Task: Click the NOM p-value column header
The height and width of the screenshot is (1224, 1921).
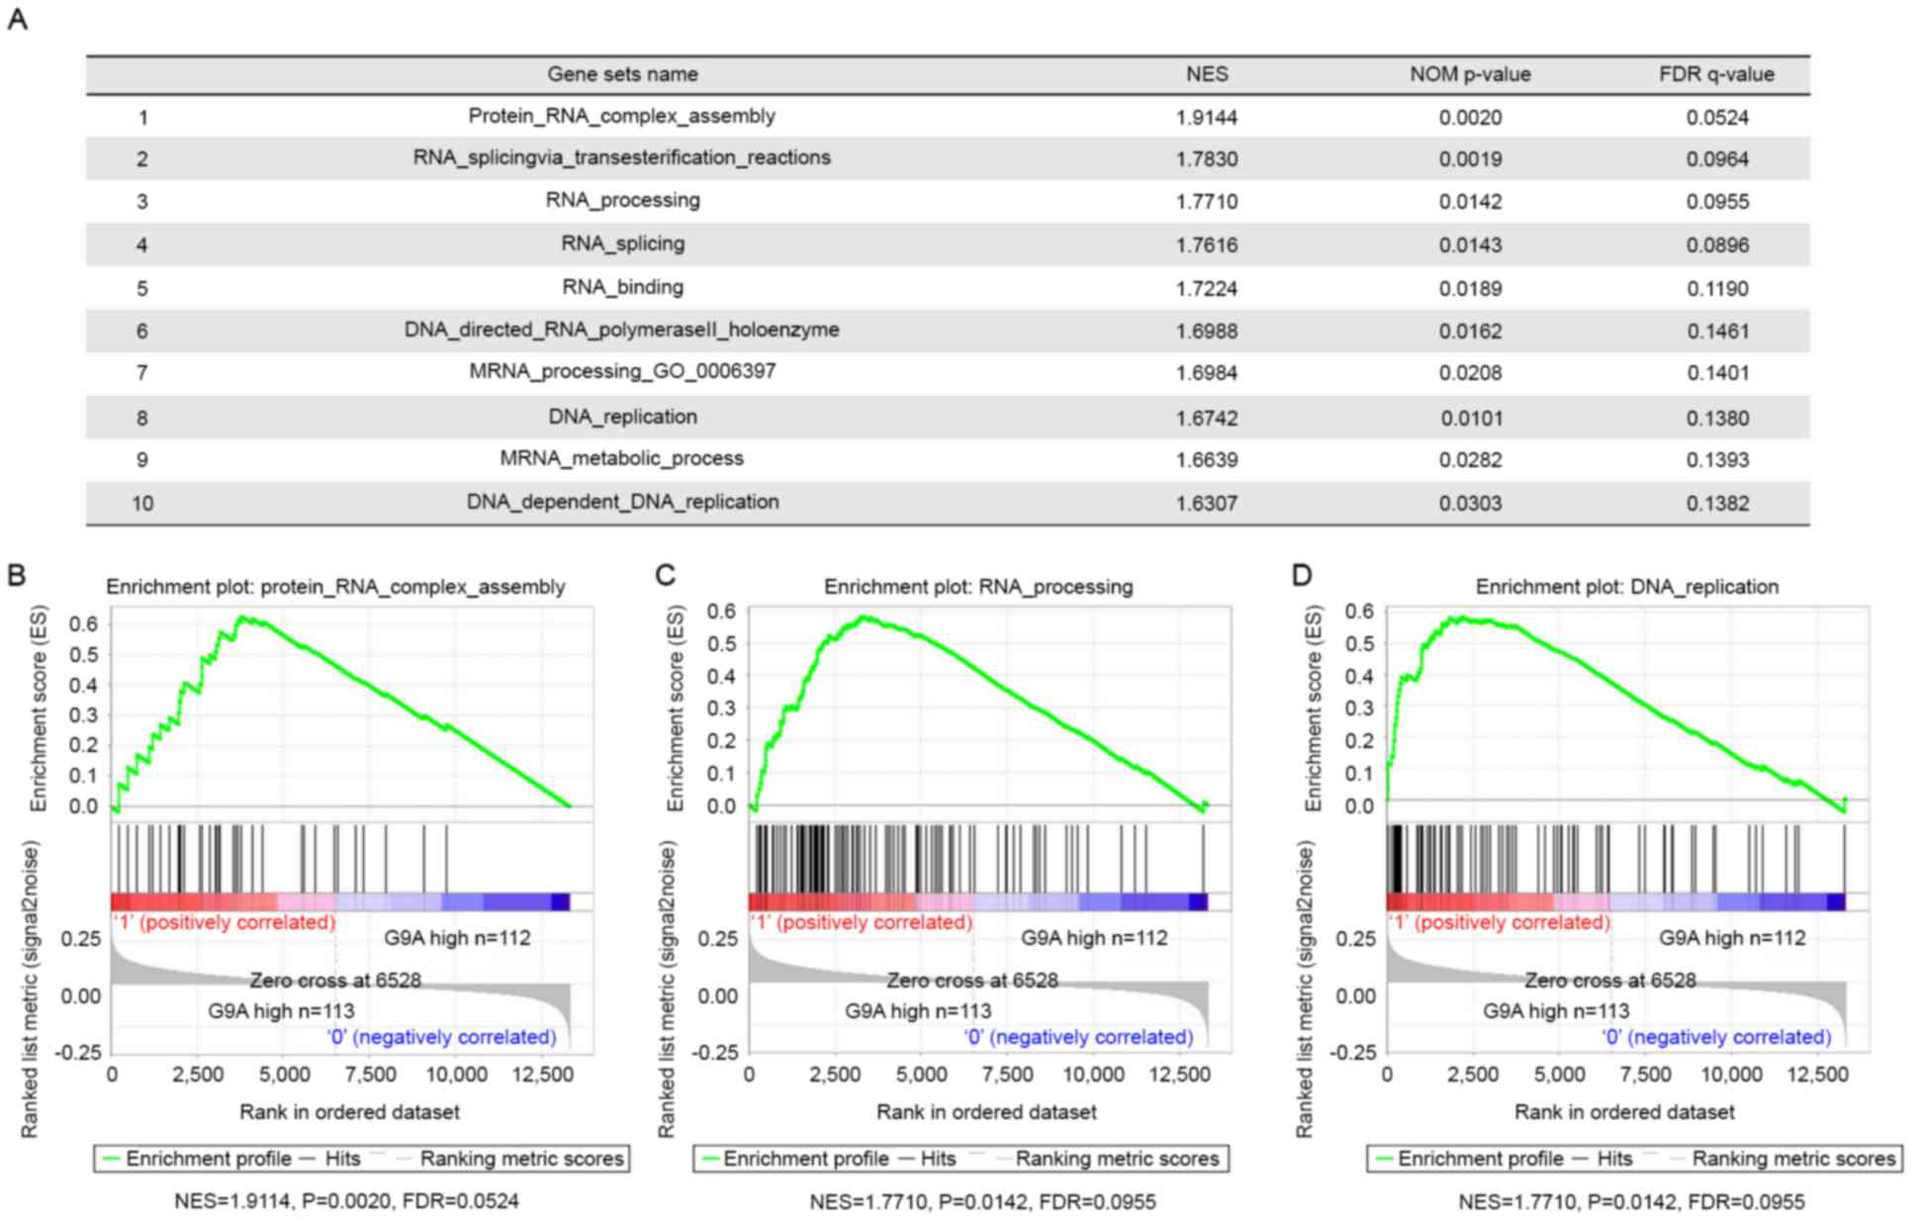Action: point(1469,74)
